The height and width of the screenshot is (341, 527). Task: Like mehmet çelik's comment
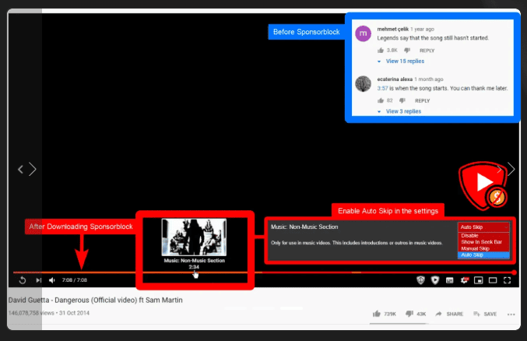tap(381, 51)
